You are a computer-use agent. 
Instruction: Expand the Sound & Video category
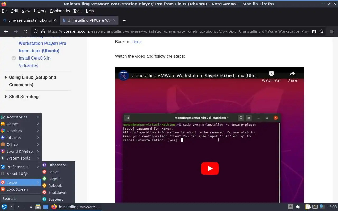[21, 151]
